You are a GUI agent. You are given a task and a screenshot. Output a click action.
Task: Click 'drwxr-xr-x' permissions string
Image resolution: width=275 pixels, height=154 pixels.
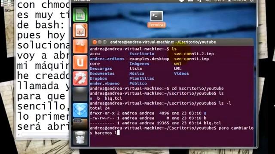102,113
